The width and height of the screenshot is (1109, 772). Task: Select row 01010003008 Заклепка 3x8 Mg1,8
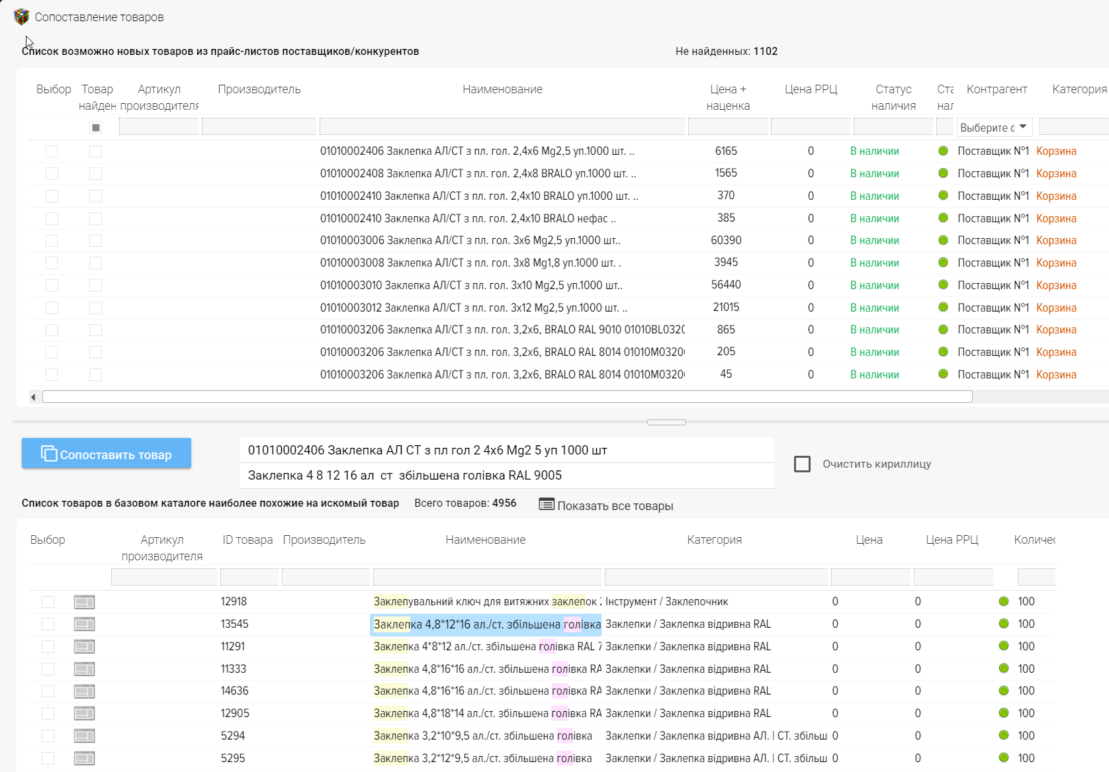[470, 263]
